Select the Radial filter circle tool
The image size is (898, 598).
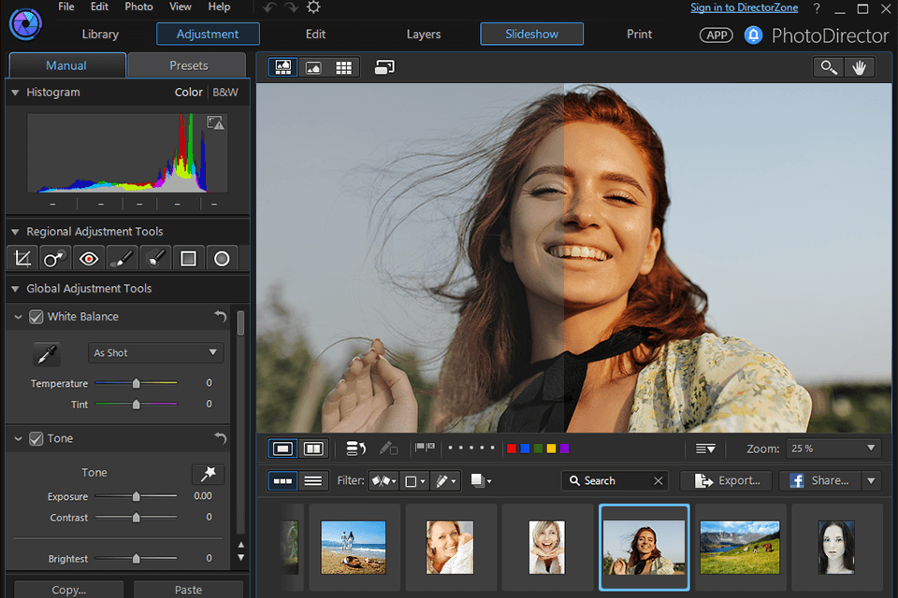click(x=222, y=259)
